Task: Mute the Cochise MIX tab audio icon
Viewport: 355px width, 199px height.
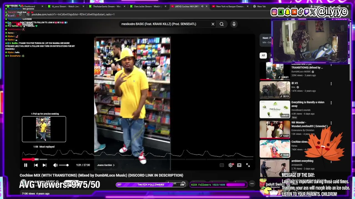Action: point(202,6)
